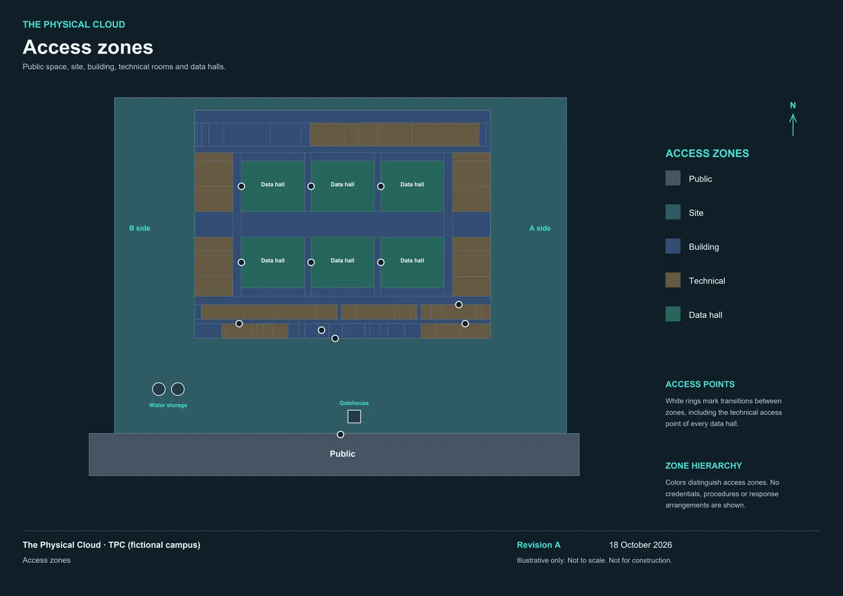Click the Data hall legend color swatch
The image size is (843, 596).
point(673,314)
